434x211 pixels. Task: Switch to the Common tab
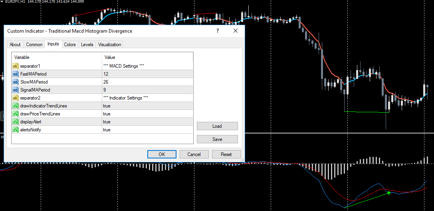pyautogui.click(x=34, y=45)
